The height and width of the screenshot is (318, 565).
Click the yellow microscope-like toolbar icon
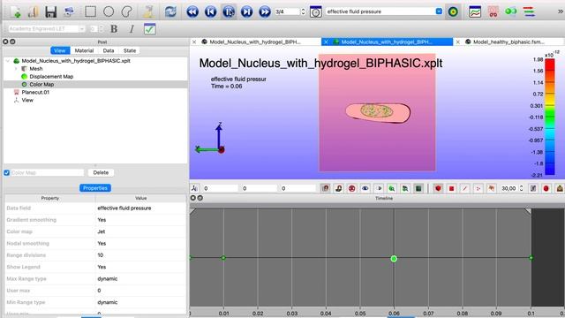click(148, 11)
